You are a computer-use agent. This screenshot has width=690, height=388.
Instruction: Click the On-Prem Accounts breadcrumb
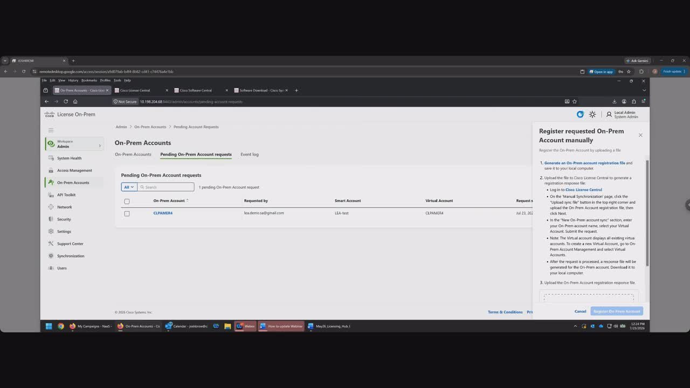150,127
